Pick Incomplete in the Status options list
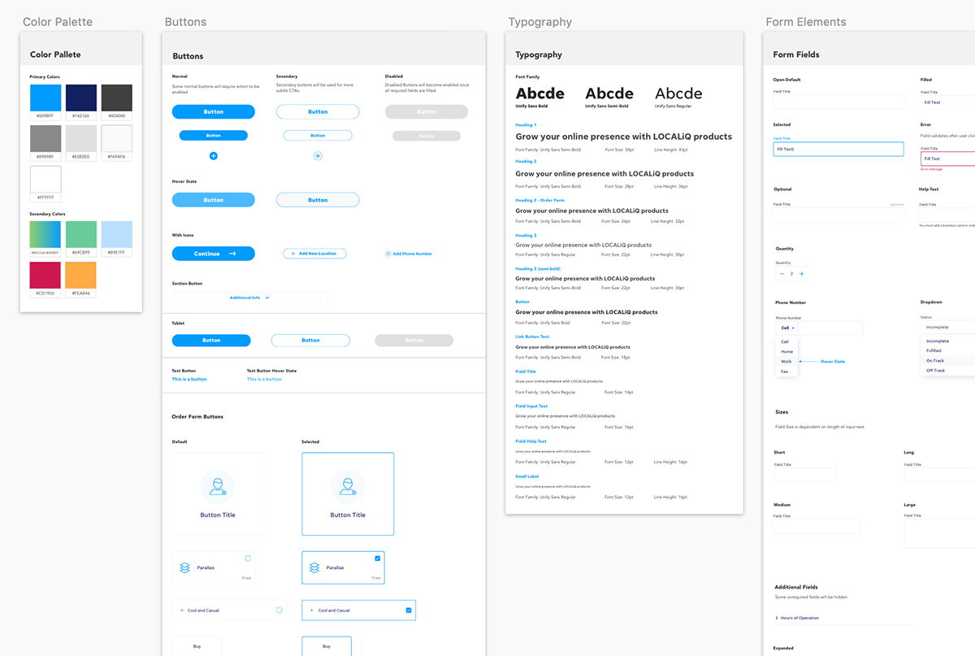 947,341
